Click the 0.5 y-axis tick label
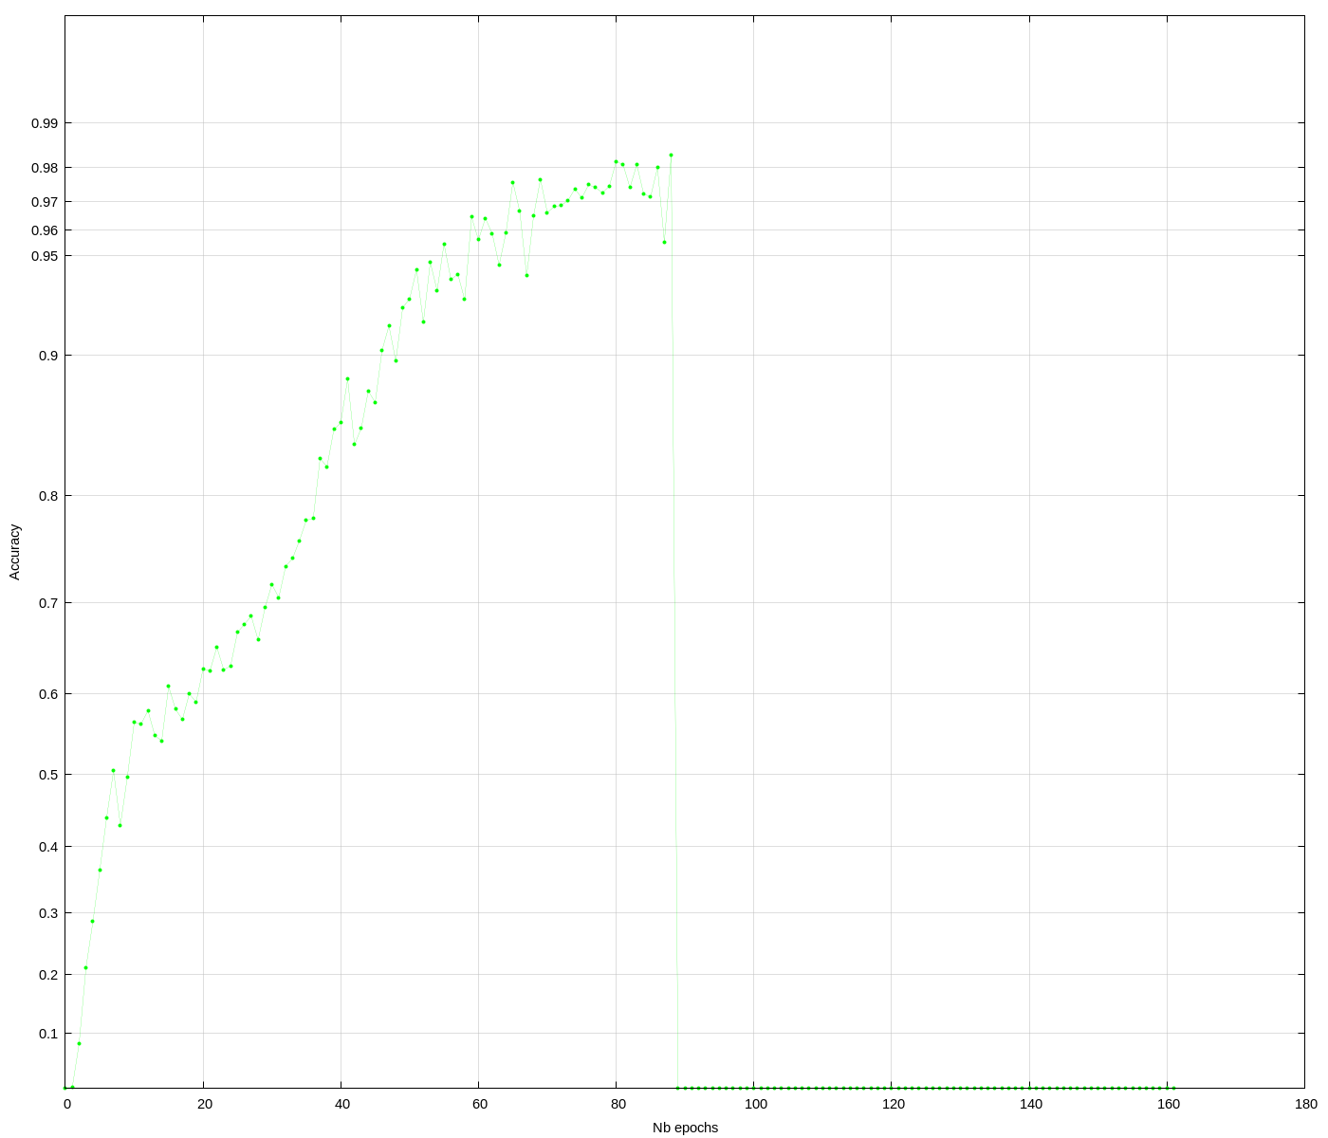Screen dimensions: 1328x1138 pos(48,775)
